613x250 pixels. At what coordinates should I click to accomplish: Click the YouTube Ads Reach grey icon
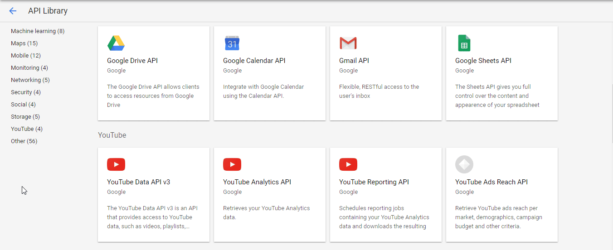pos(464,164)
